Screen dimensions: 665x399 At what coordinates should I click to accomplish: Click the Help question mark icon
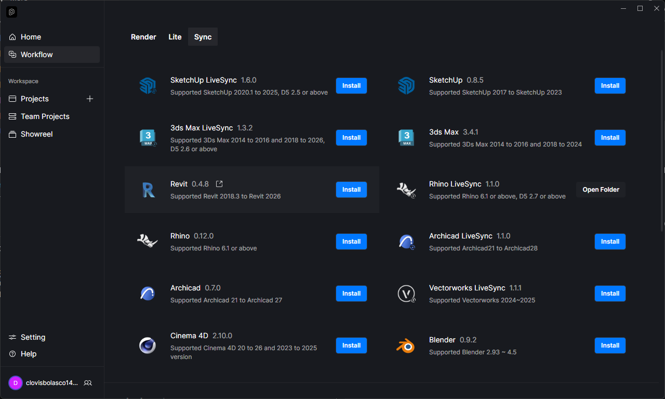pos(12,354)
